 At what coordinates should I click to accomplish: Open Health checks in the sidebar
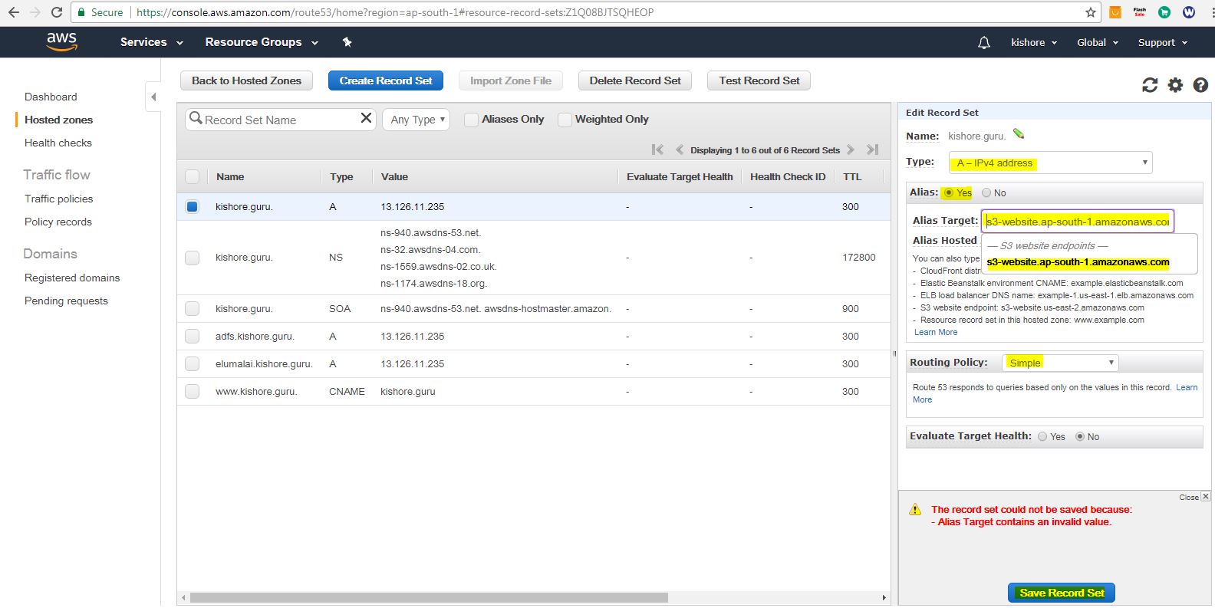click(58, 143)
